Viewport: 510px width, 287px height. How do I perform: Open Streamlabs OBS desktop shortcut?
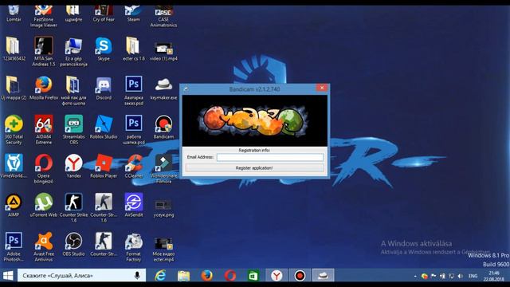(74, 129)
